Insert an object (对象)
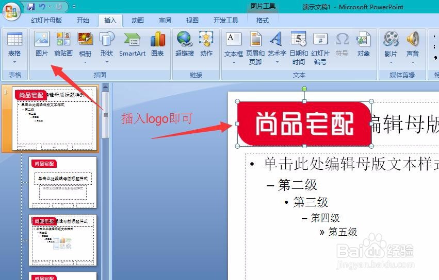This screenshot has width=439, height=280. click(x=363, y=44)
